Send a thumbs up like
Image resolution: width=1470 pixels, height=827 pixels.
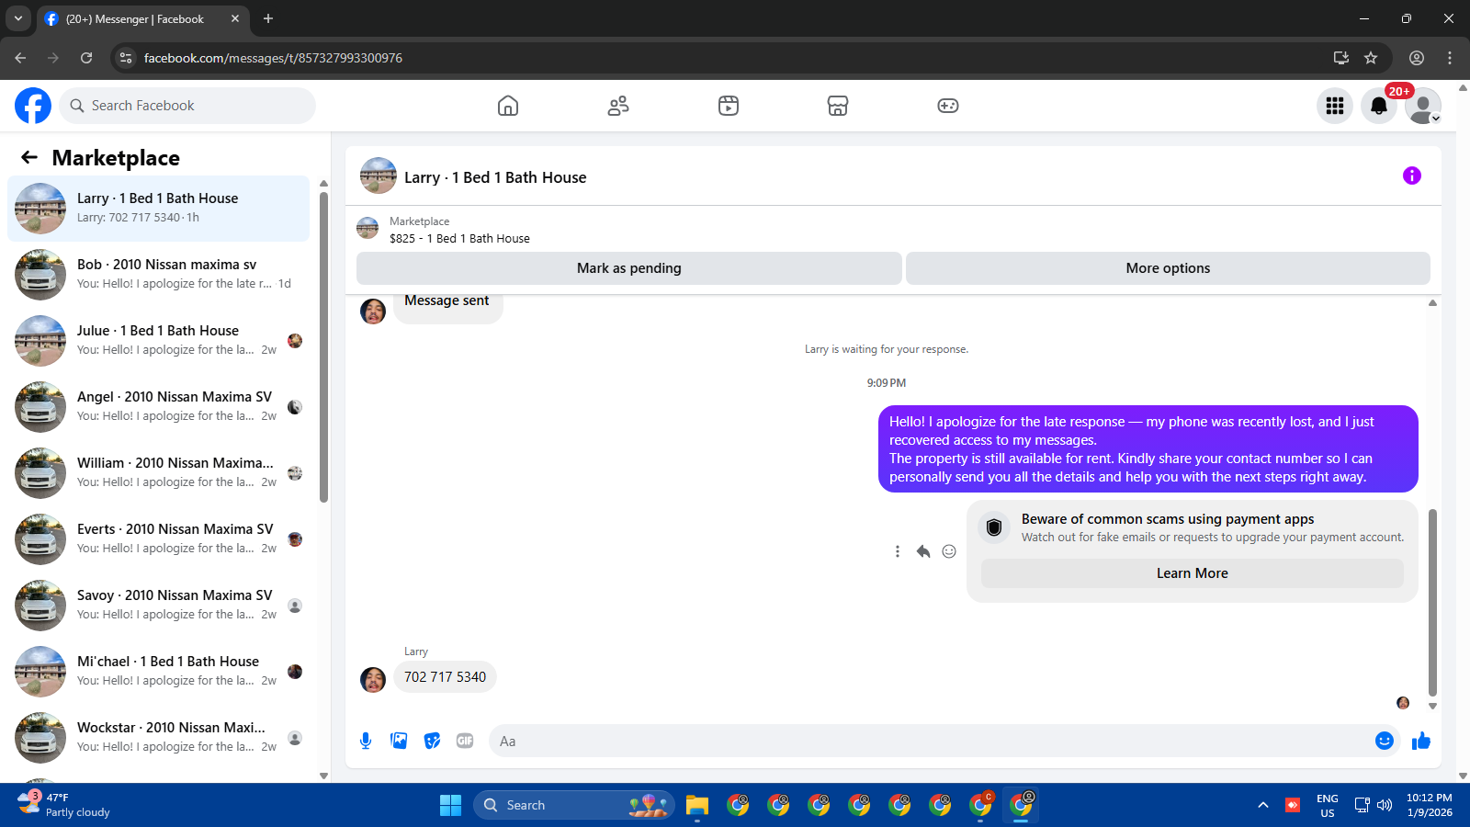[1421, 741]
